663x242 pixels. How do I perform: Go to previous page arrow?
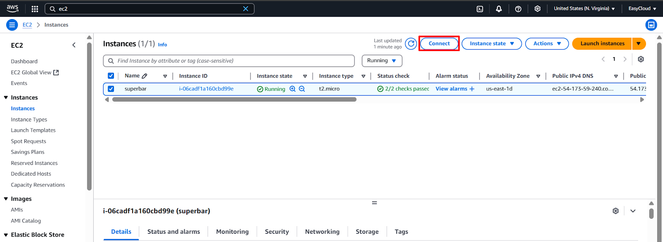603,59
